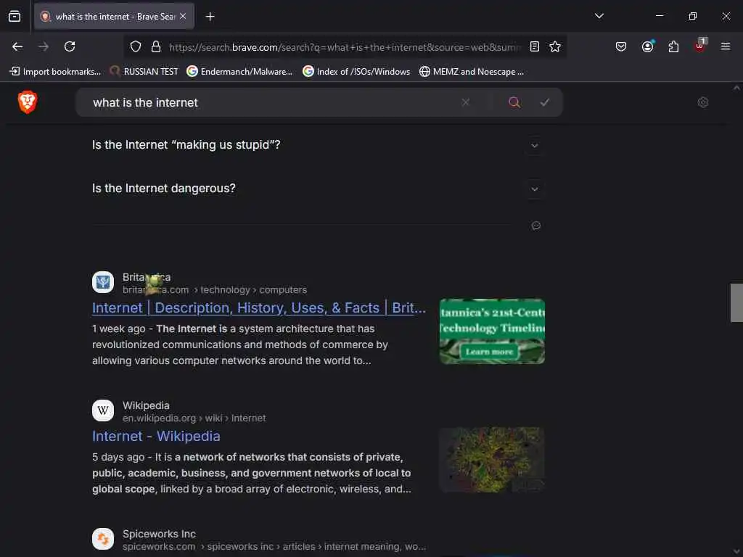Open the recent browsing tab list icon

coord(15,17)
